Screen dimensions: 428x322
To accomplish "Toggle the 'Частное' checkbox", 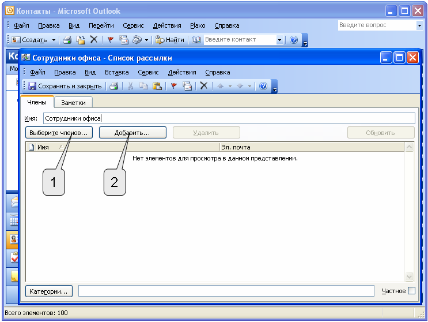I will tap(411, 291).
